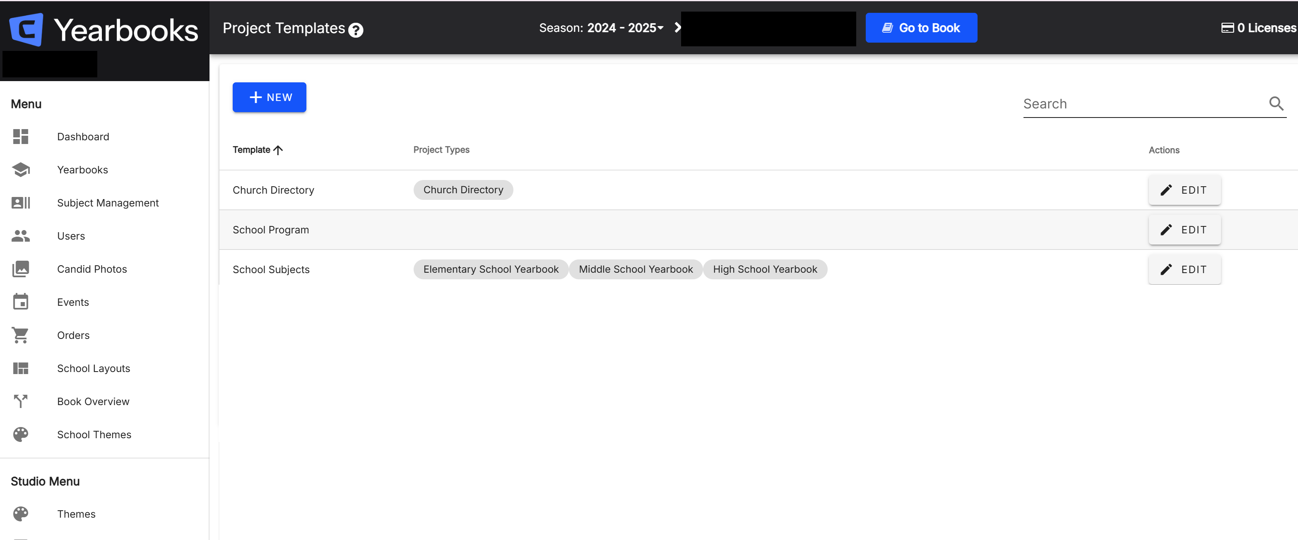Click the Orders shopping cart icon

(21, 335)
